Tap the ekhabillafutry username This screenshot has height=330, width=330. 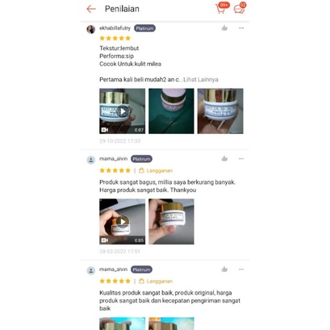pos(115,28)
